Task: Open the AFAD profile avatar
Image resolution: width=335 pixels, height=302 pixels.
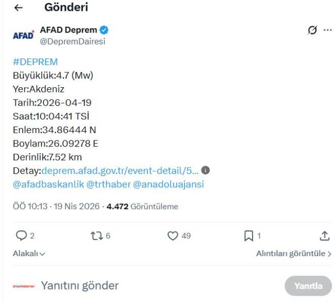Action: [23, 35]
